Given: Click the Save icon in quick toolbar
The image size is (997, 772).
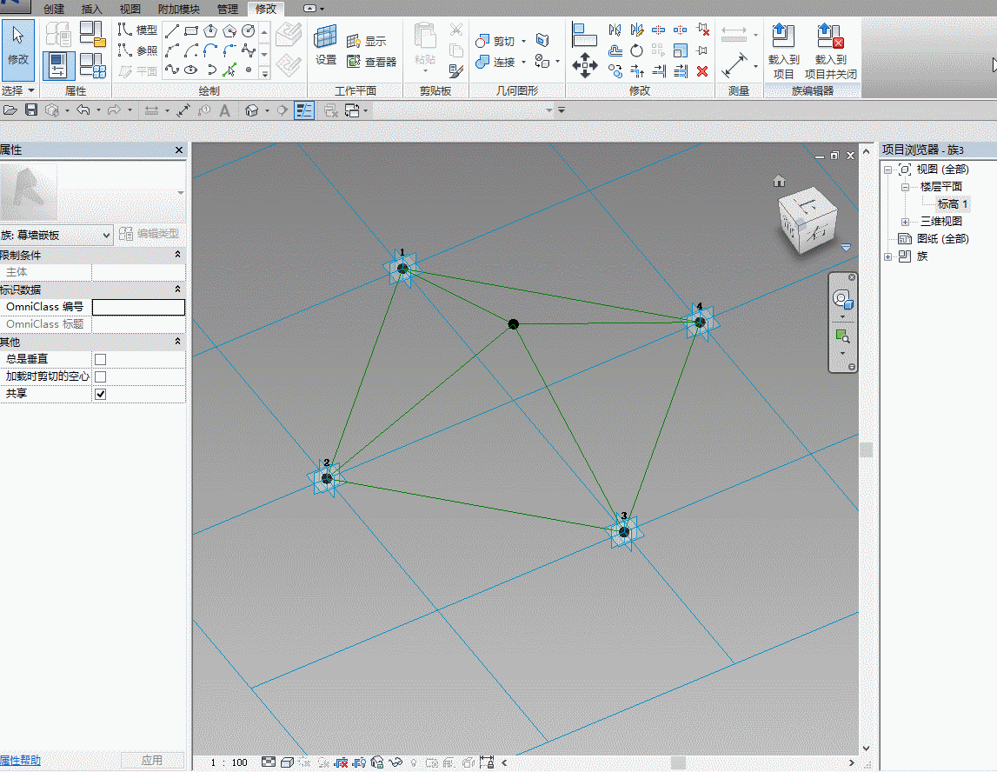Looking at the screenshot, I should click(x=31, y=110).
